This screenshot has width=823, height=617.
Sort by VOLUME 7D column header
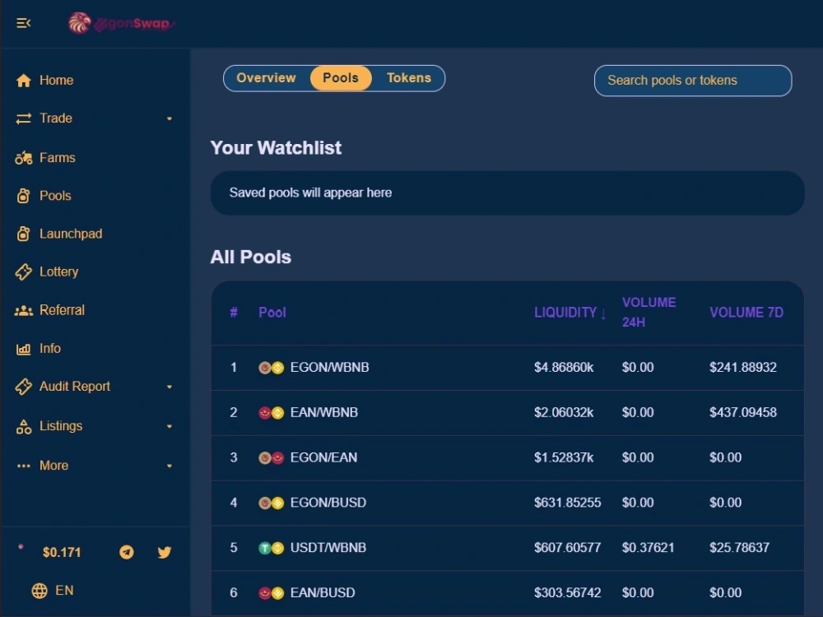[746, 313]
